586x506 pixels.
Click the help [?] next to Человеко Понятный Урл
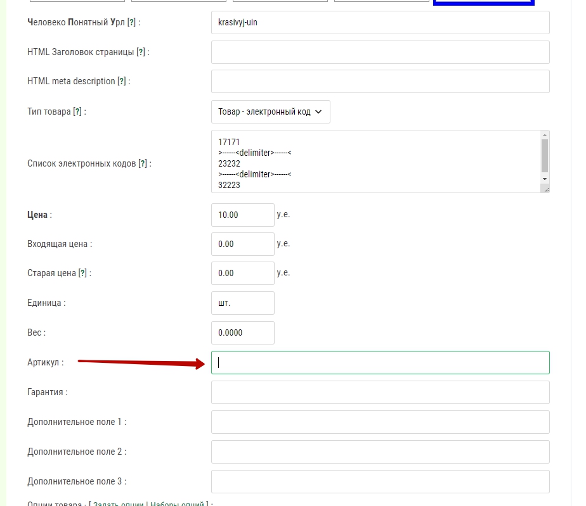click(x=131, y=22)
